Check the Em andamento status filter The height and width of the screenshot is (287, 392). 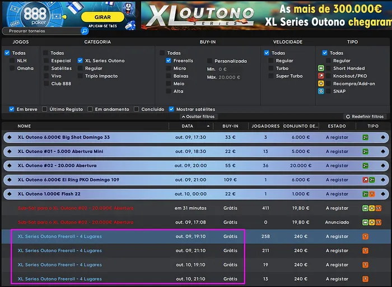[90, 109]
